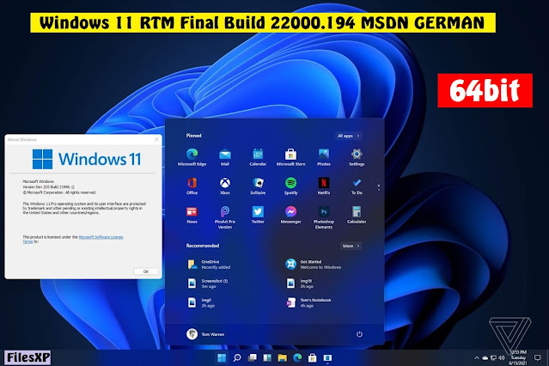Screen dimensions: 549x366
Task: Click OK in About Windows dialog
Action: point(146,271)
